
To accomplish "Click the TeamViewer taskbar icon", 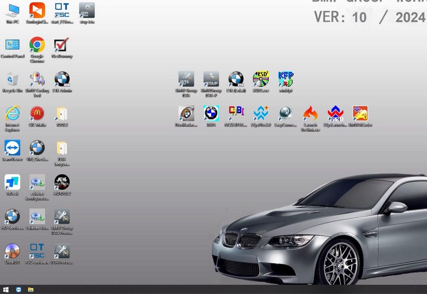I will (18, 290).
